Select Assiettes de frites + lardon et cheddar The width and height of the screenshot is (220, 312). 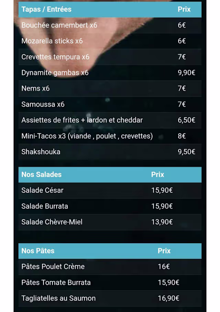pyautogui.click(x=82, y=120)
